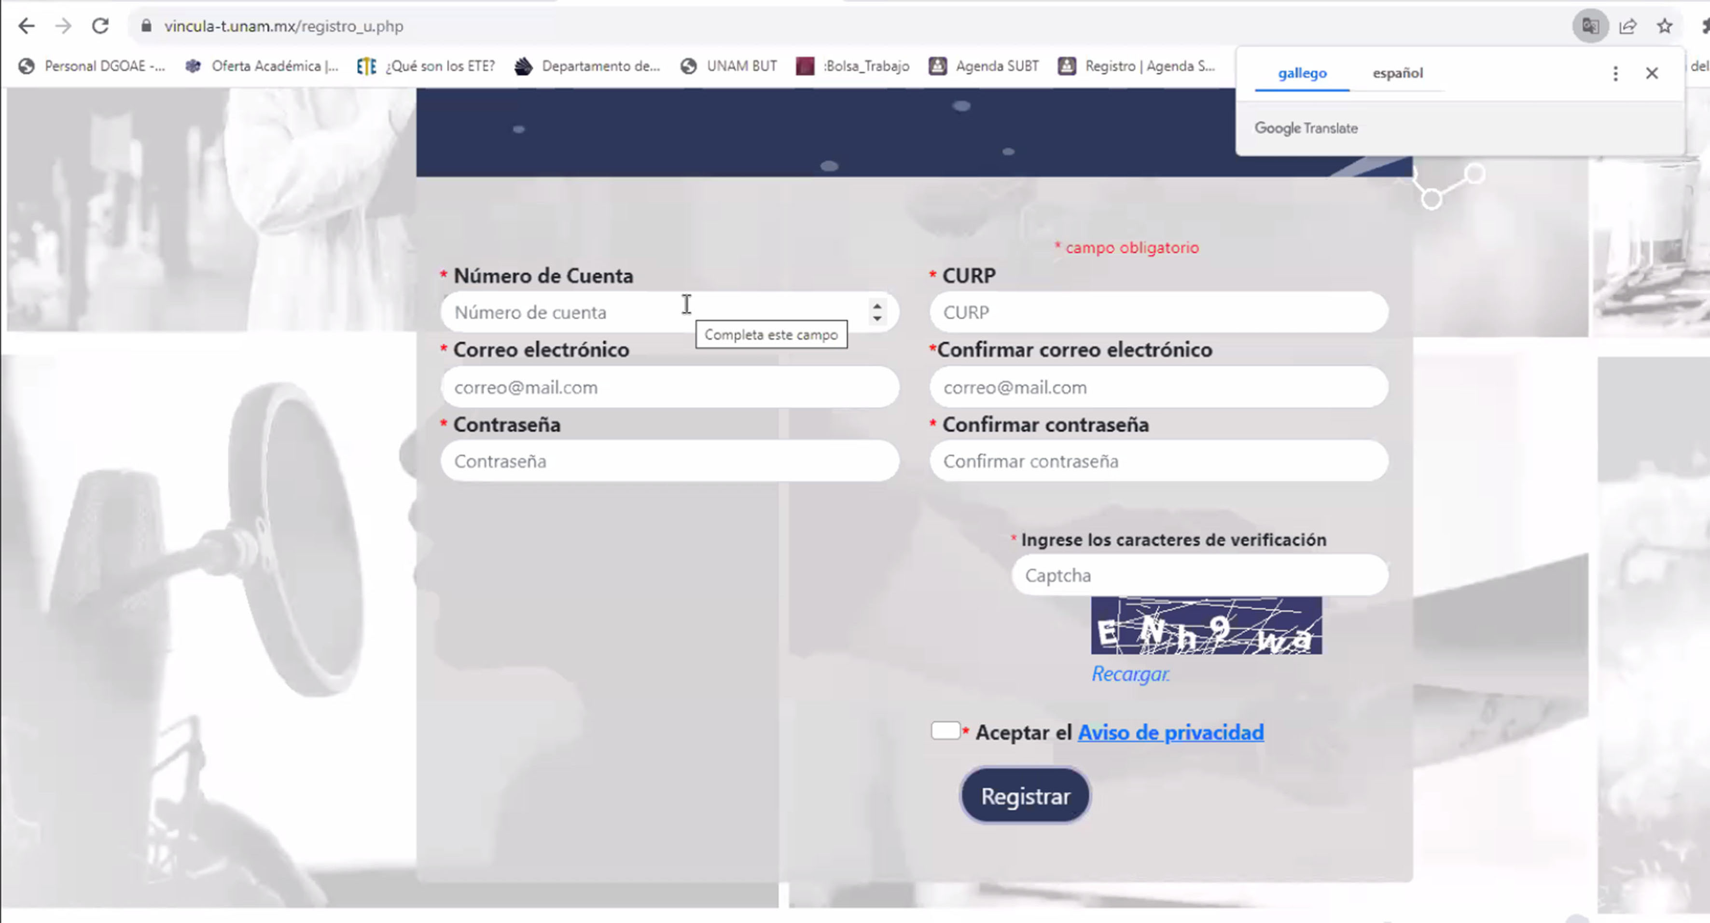Bookmark this page with star icon

(x=1665, y=27)
